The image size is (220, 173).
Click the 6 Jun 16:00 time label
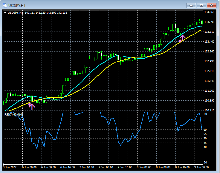click(x=68, y=167)
